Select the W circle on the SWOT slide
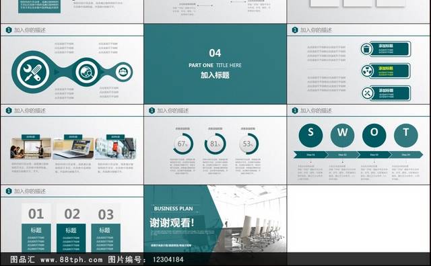The height and width of the screenshot is (266, 431). [x=342, y=135]
